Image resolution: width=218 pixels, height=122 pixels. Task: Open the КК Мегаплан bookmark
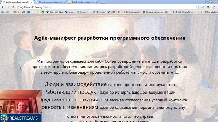pos(97,12)
